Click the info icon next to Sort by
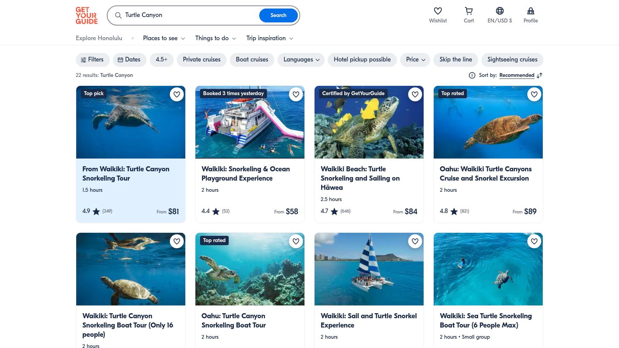Image resolution: width=619 pixels, height=348 pixels. (472, 75)
